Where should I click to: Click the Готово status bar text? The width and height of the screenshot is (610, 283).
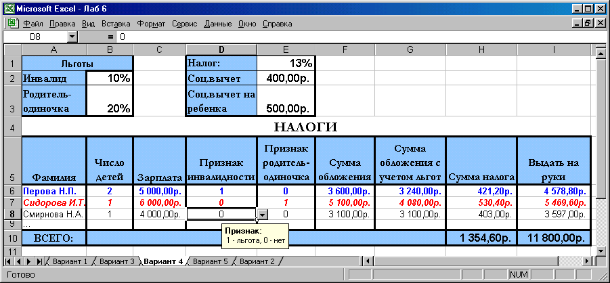coord(21,274)
